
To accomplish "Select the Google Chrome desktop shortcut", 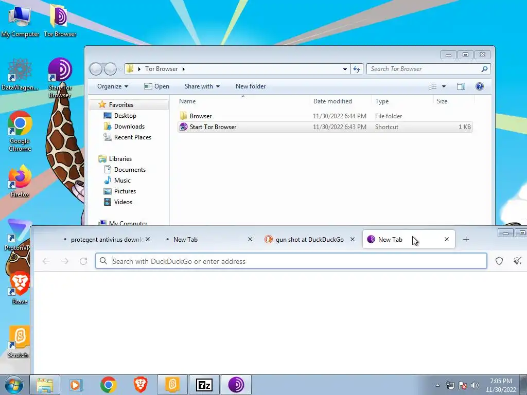I will click(20, 132).
